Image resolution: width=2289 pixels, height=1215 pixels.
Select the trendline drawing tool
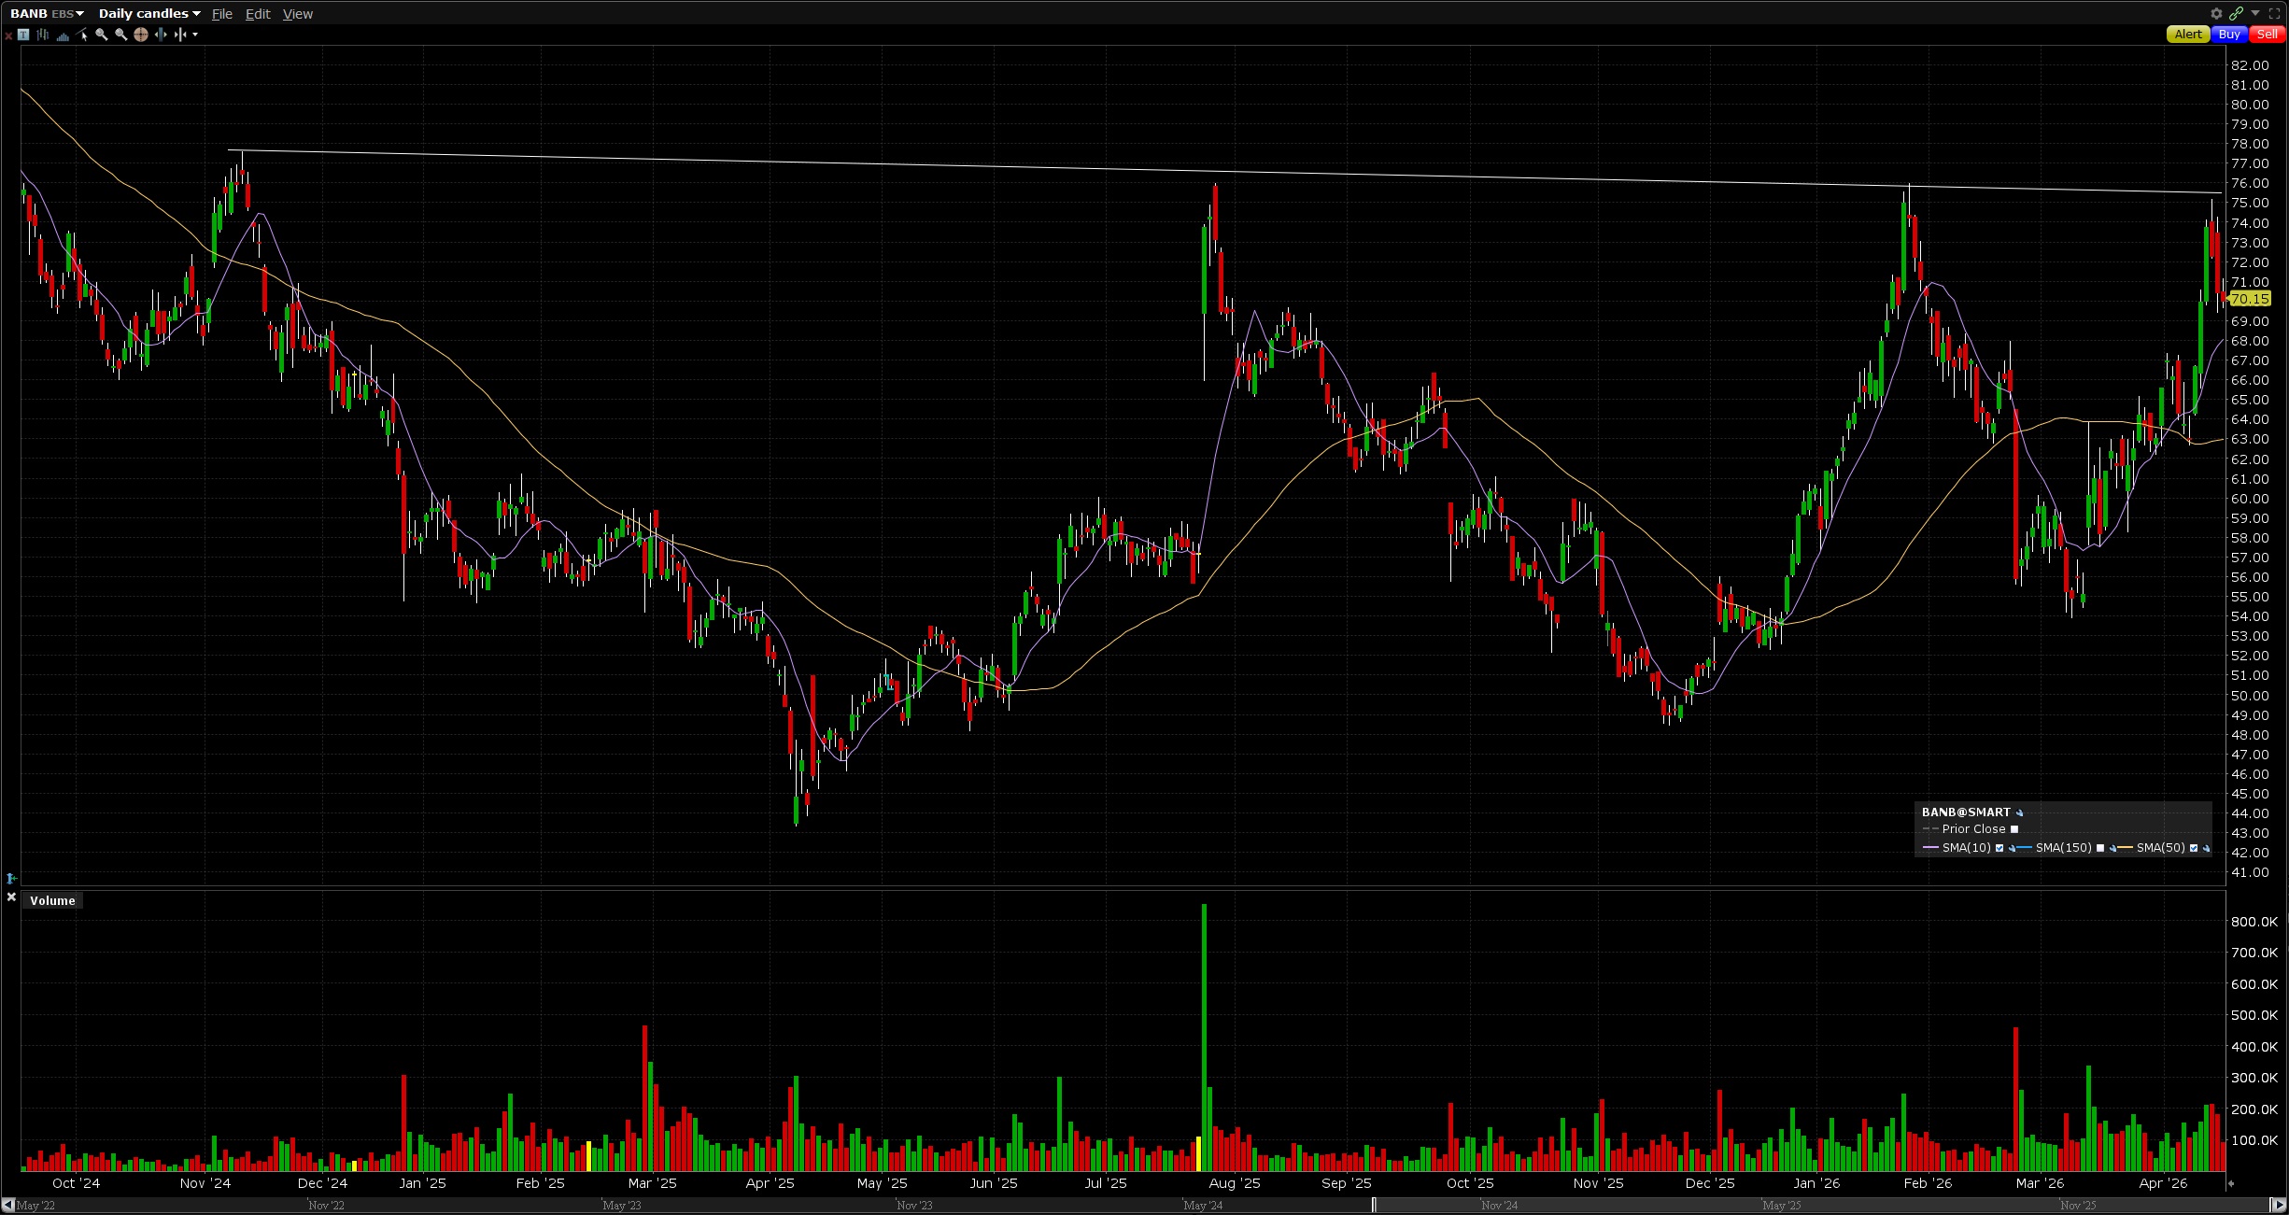[82, 35]
